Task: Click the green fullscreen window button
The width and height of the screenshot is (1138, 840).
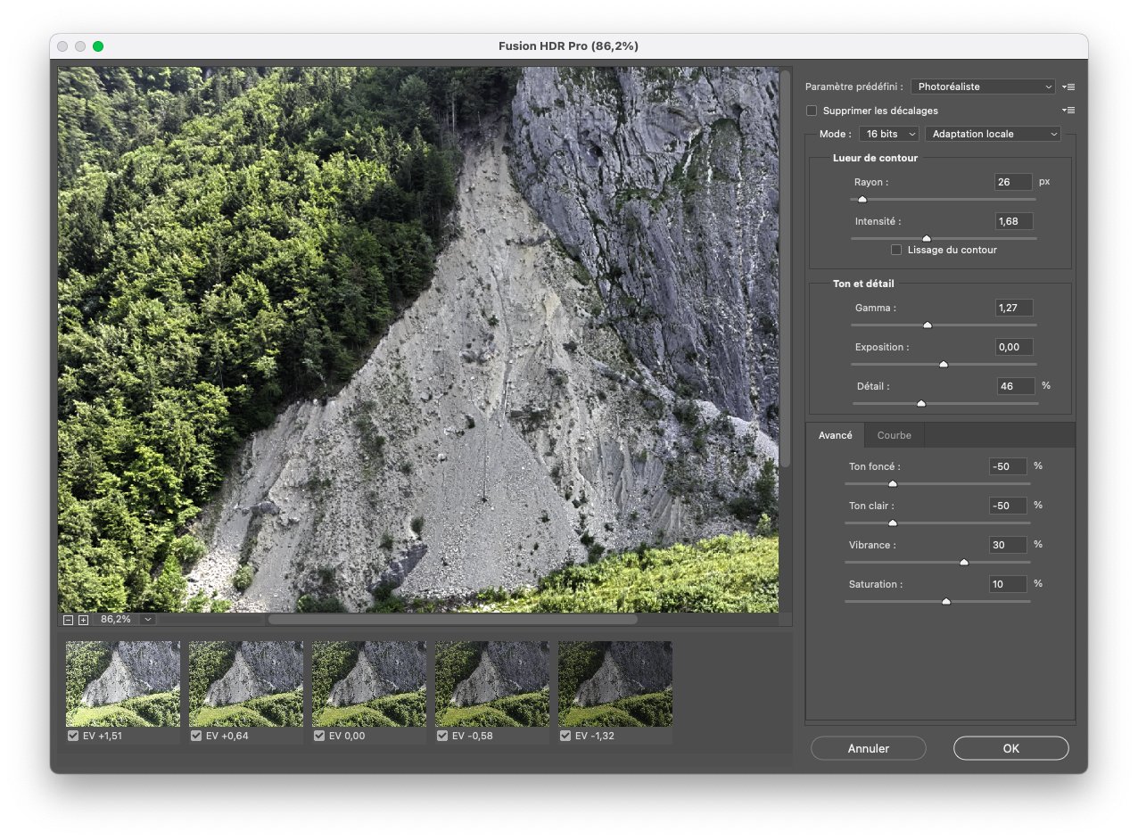Action: [x=98, y=46]
